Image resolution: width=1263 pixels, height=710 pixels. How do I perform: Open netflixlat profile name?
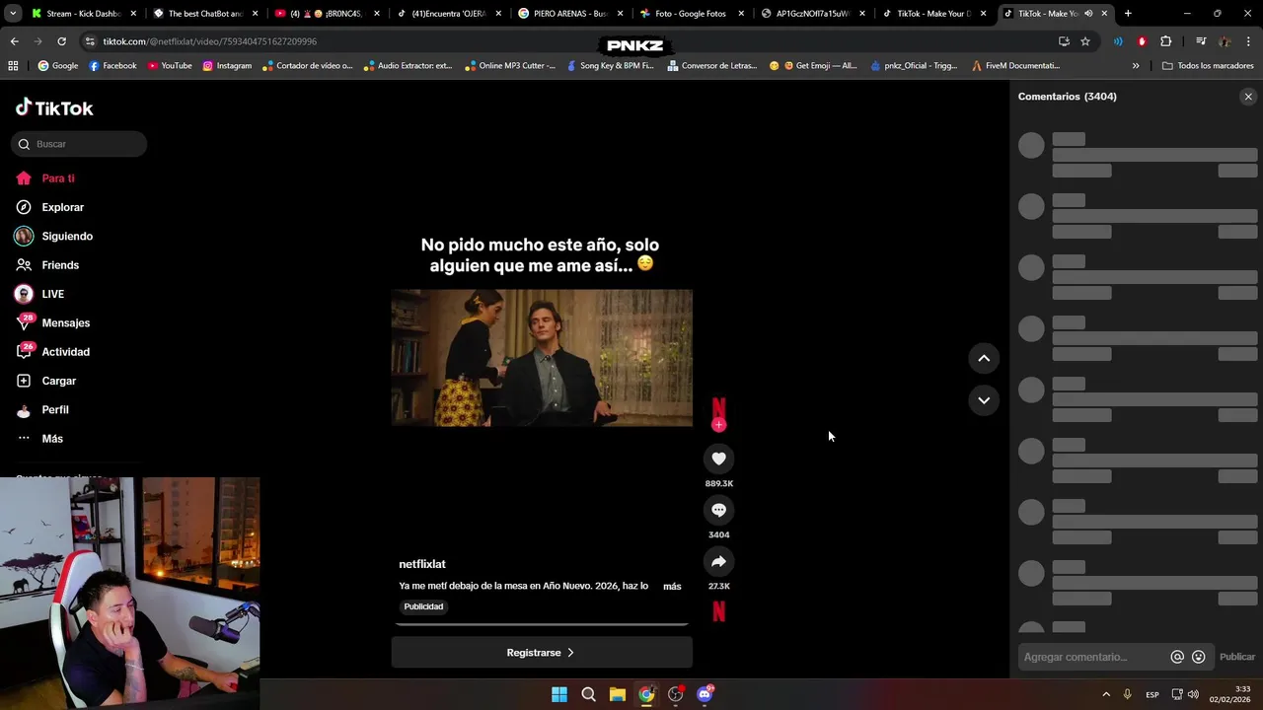[422, 564]
